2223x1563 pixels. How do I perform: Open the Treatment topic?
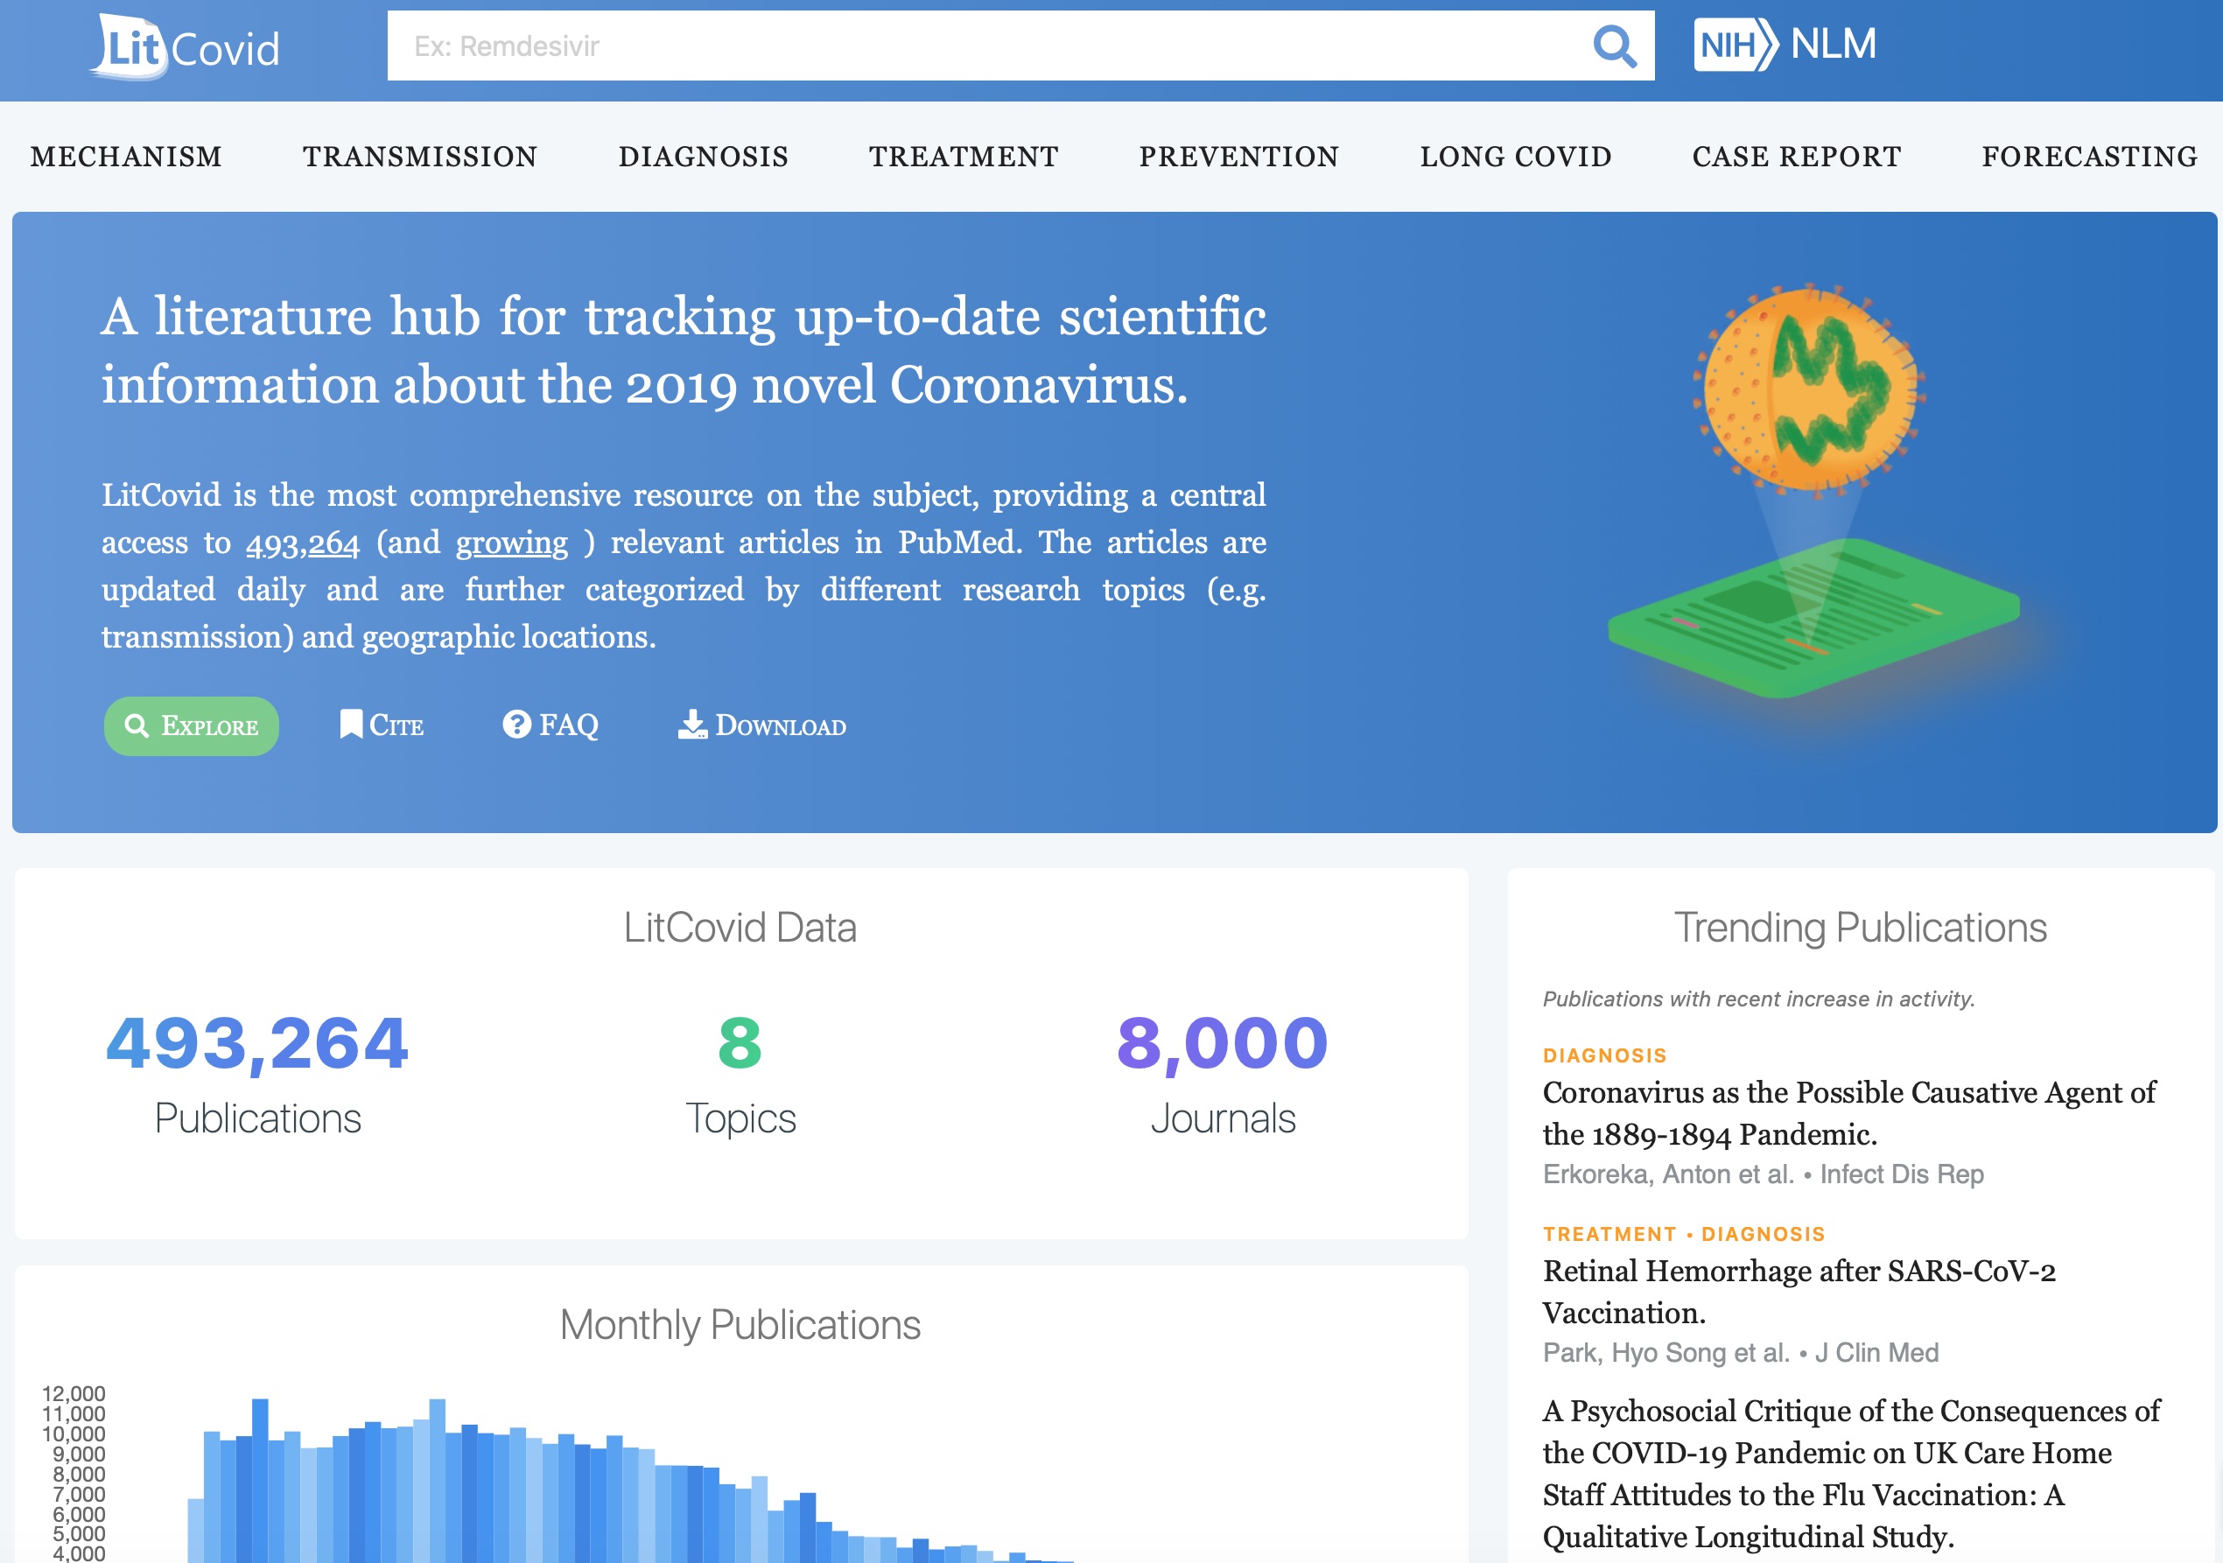tap(964, 156)
